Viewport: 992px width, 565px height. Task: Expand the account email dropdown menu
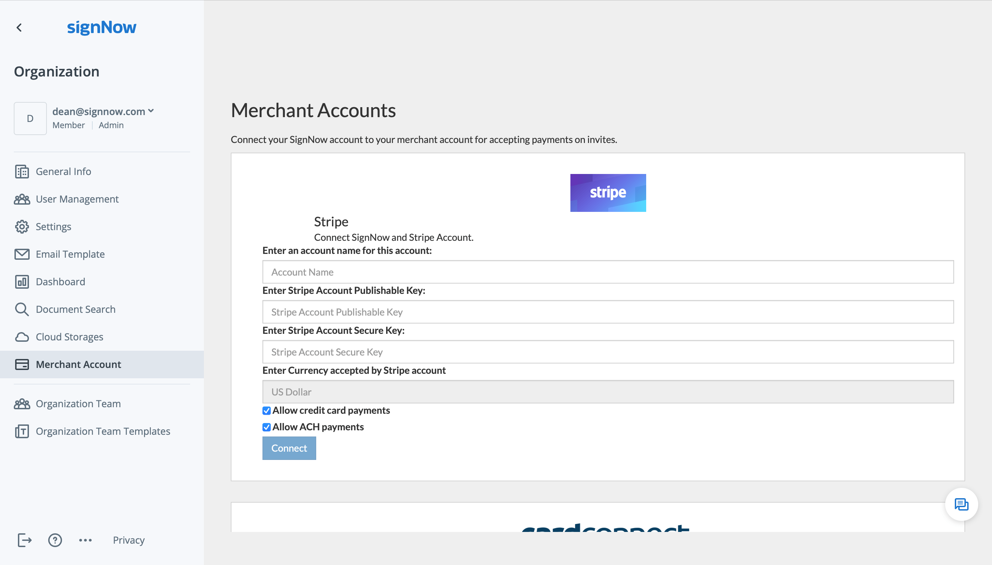(151, 111)
